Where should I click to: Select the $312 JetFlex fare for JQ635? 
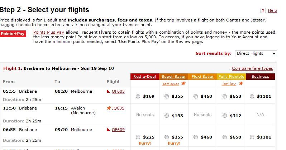click(225, 116)
